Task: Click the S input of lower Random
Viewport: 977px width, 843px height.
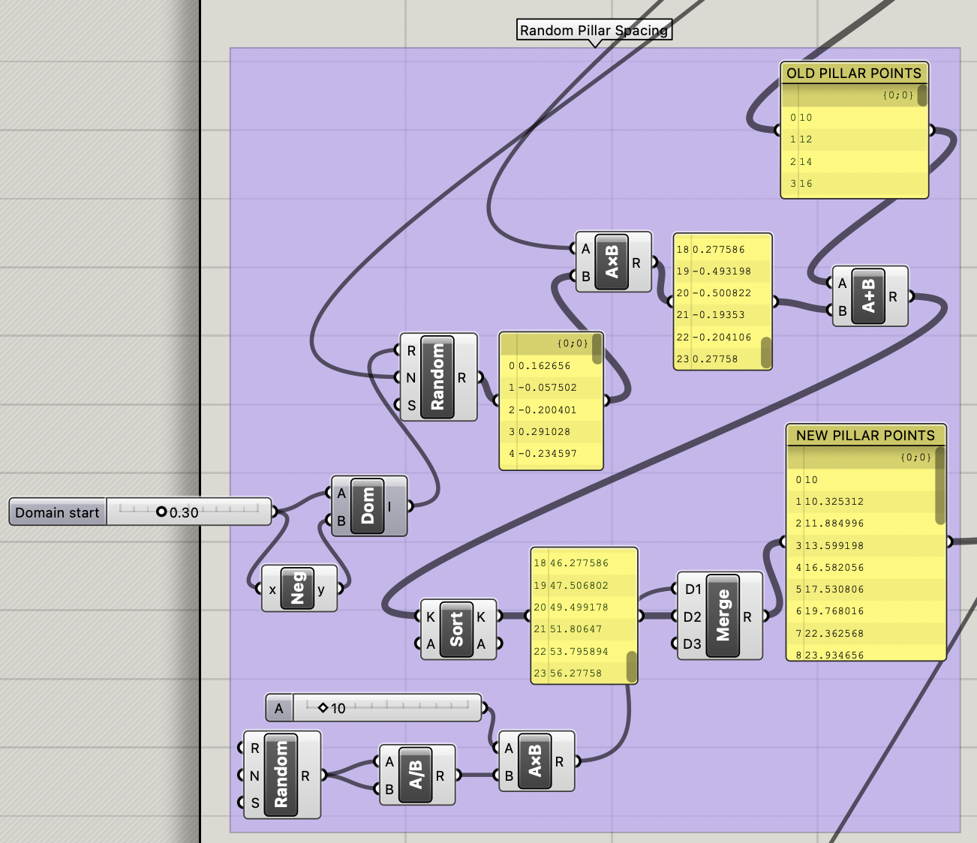Action: [254, 802]
